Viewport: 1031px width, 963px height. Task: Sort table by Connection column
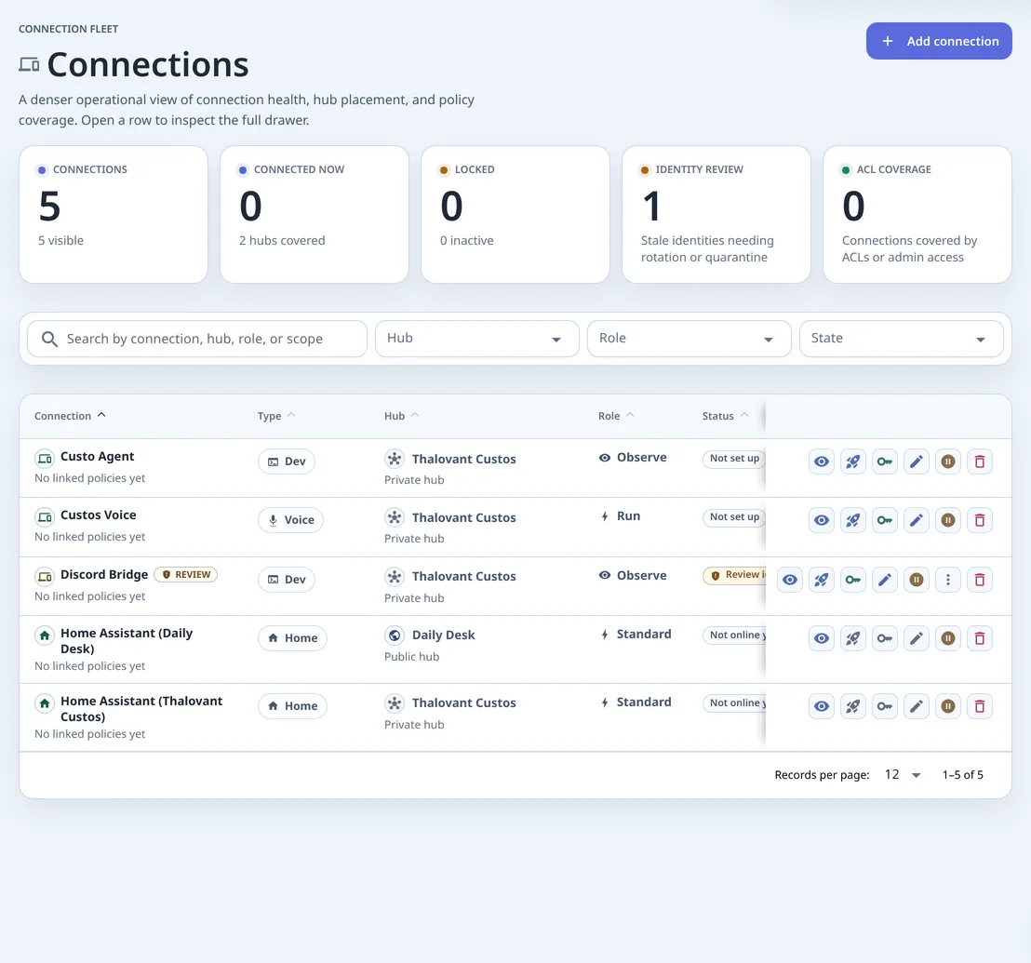(x=70, y=415)
